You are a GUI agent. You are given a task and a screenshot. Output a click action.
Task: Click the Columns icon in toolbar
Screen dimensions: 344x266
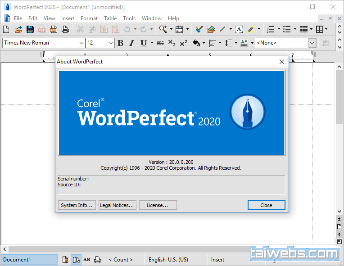click(x=304, y=29)
